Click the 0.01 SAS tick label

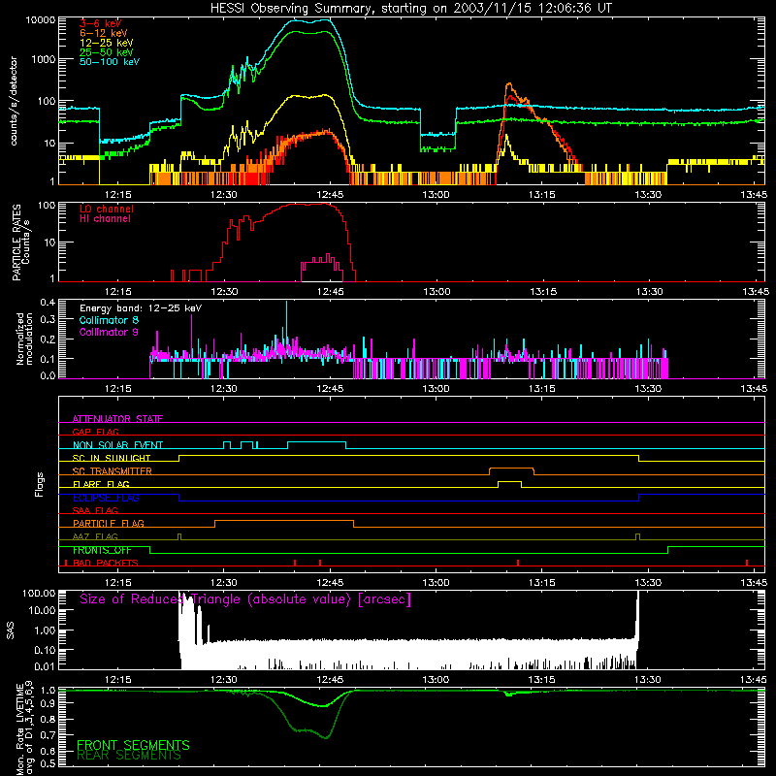(x=45, y=666)
